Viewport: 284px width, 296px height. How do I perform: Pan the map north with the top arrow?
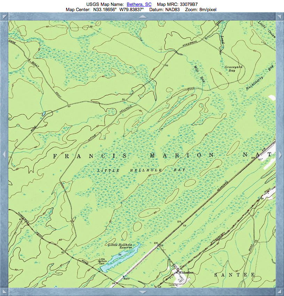(x=143, y=17)
